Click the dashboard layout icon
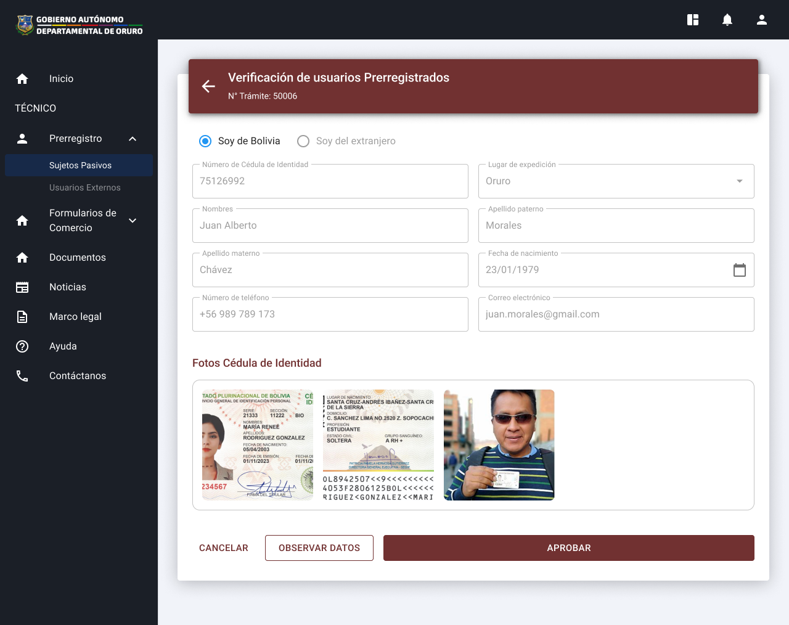This screenshot has height=625, width=789. point(693,20)
